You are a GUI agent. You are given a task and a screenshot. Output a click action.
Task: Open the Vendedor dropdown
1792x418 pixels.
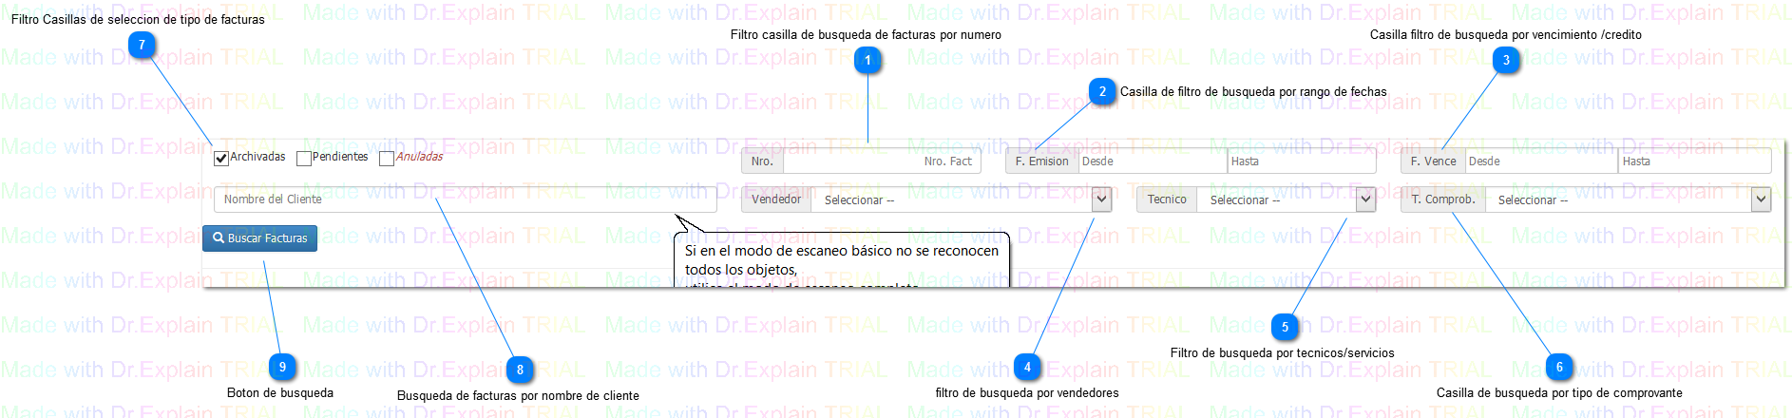pos(1100,199)
